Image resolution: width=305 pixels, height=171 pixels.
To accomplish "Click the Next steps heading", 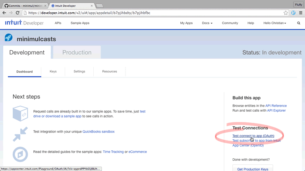I will point(26,97).
